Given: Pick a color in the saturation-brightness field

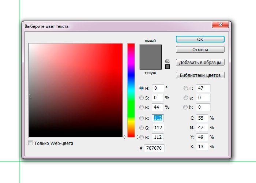Looking at the screenshot, I should tap(76, 90).
